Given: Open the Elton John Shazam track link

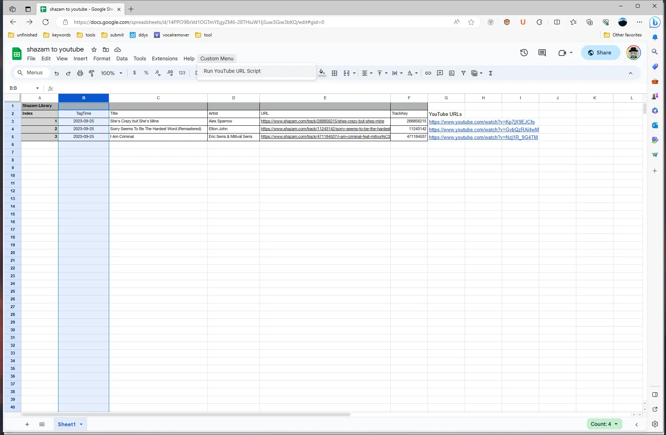Looking at the screenshot, I should pyautogui.click(x=325, y=129).
